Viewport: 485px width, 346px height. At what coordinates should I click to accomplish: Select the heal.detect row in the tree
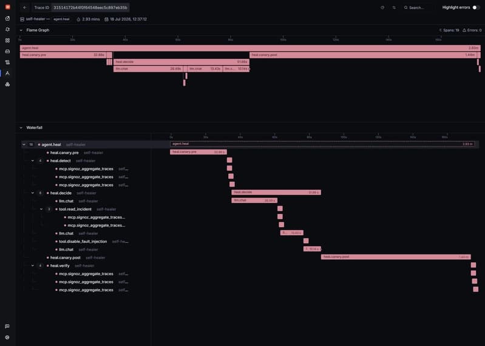86,161
